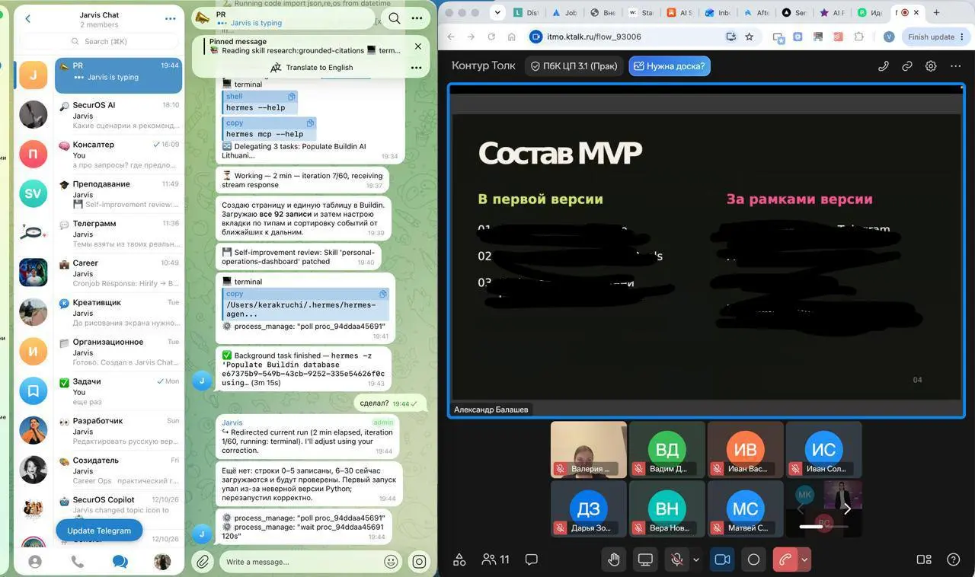Open meeting settings gear in Kontur Talk
The width and height of the screenshot is (975, 577).
tap(931, 66)
